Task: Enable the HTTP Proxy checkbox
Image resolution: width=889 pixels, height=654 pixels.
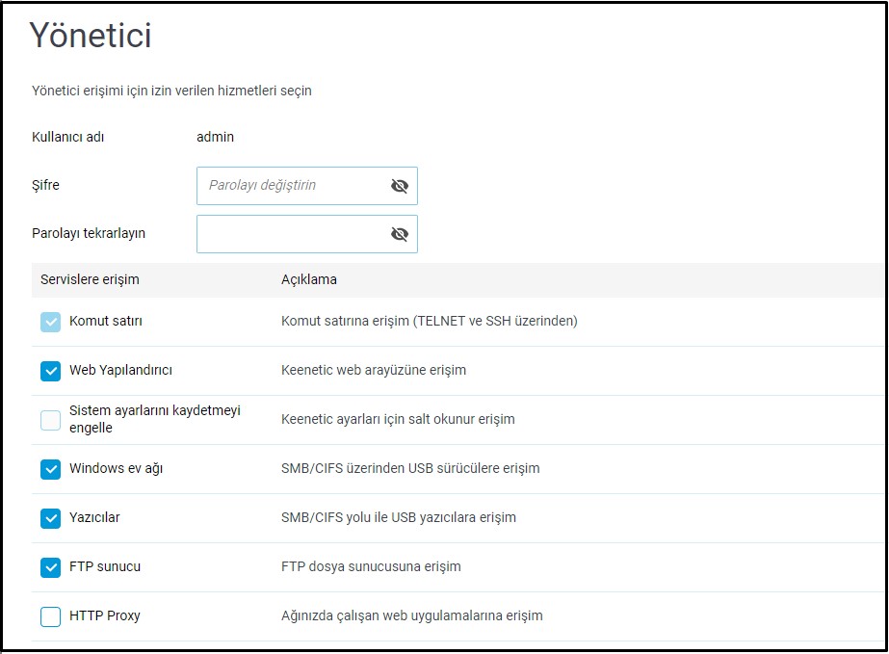Action: click(51, 616)
